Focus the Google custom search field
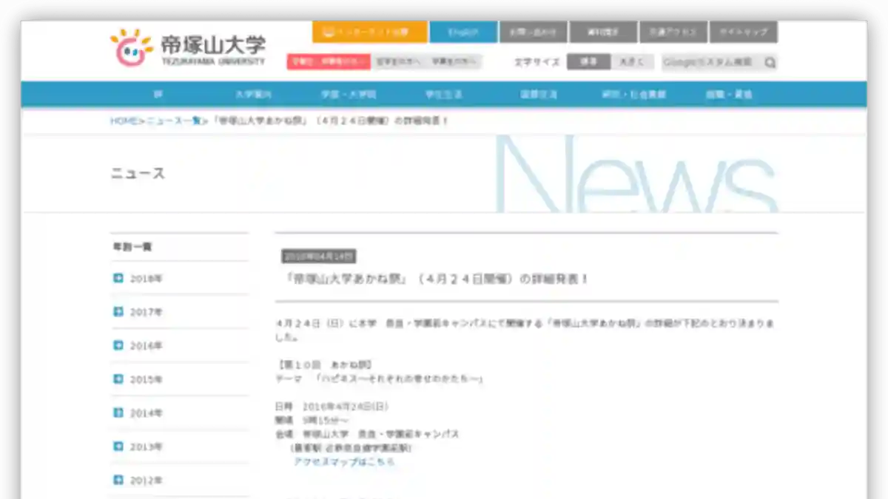 pos(710,62)
